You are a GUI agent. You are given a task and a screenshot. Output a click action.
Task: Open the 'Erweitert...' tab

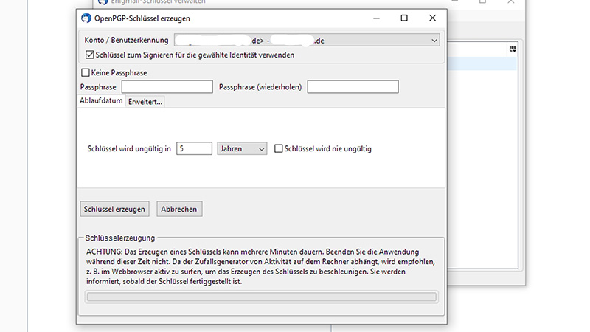(x=145, y=102)
